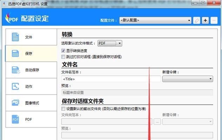Click the PDF file icon in sidebar
The width and height of the screenshot is (222, 140).
pyautogui.click(x=15, y=119)
